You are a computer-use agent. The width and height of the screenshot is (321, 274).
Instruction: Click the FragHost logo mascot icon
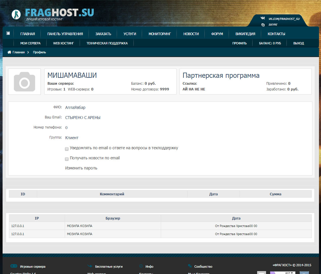tap(16, 14)
